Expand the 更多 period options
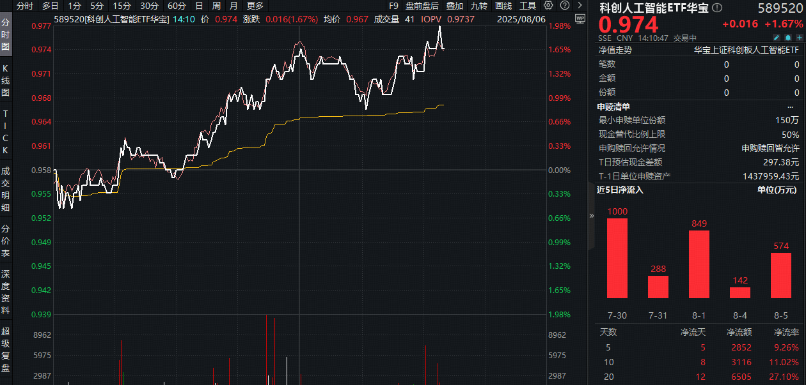The height and width of the screenshot is (385, 806). coord(255,6)
